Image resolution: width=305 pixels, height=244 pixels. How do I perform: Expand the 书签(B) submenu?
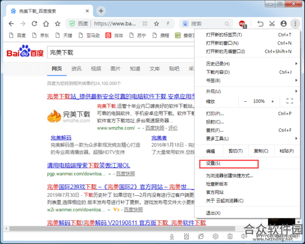pyautogui.click(x=247, y=81)
